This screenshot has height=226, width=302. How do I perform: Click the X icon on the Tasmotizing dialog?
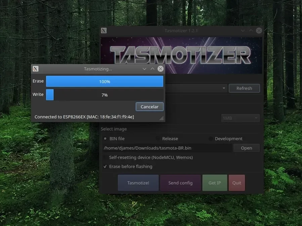35,69
